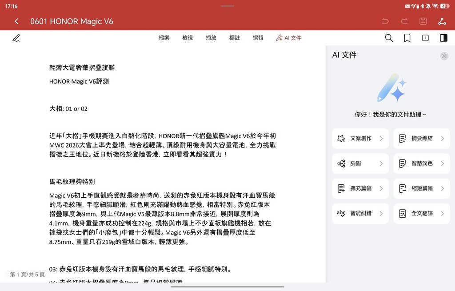Screen dimensions: 455x291
Task: Click the bottom home gesture bar
Action: point(227,287)
